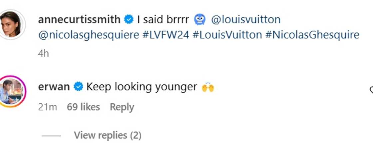Click verified badge next to annecurtissmith

[129, 20]
